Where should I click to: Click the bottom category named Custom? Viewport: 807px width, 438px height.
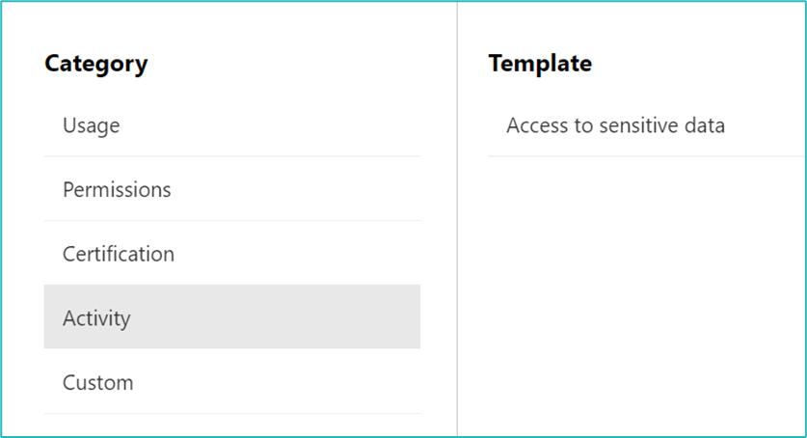pyautogui.click(x=97, y=383)
